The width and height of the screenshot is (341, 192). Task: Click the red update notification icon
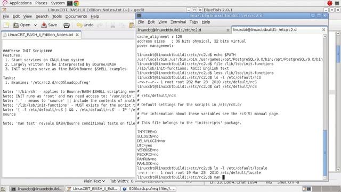(330, 3)
